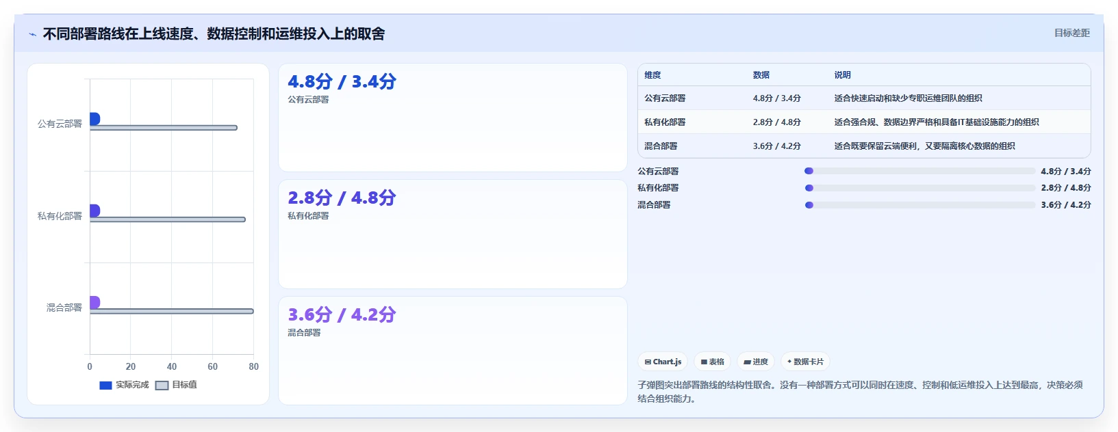Click the 目标差距 label in header

[1071, 33]
